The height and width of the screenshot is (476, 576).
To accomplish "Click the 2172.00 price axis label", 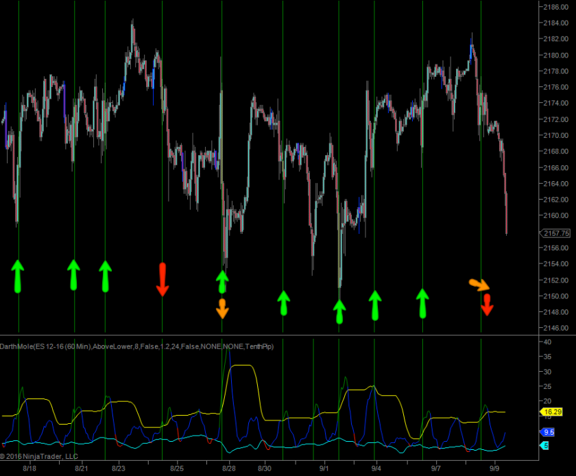I will pos(556,119).
